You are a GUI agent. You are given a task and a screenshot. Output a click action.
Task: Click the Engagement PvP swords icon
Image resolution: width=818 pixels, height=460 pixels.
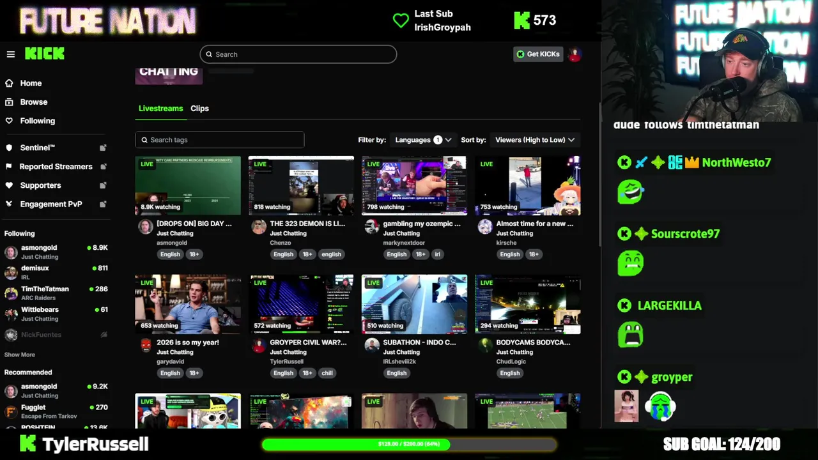tap(9, 204)
